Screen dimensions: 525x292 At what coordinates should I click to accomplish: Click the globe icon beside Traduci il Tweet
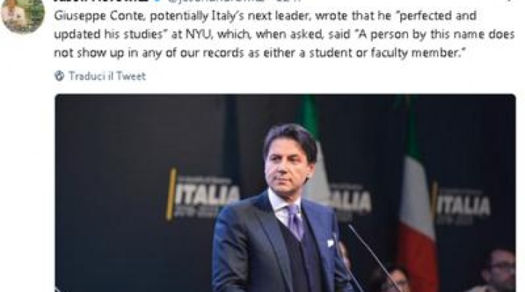(x=59, y=76)
